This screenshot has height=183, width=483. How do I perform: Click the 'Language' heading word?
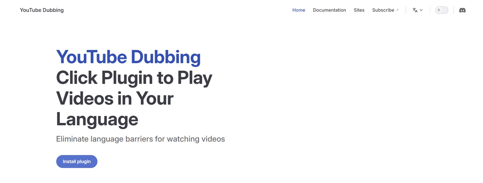97,119
